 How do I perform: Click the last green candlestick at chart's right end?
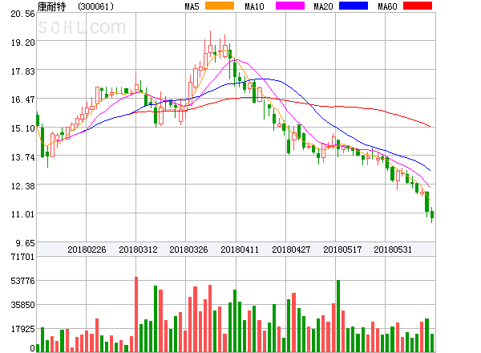coord(432,214)
